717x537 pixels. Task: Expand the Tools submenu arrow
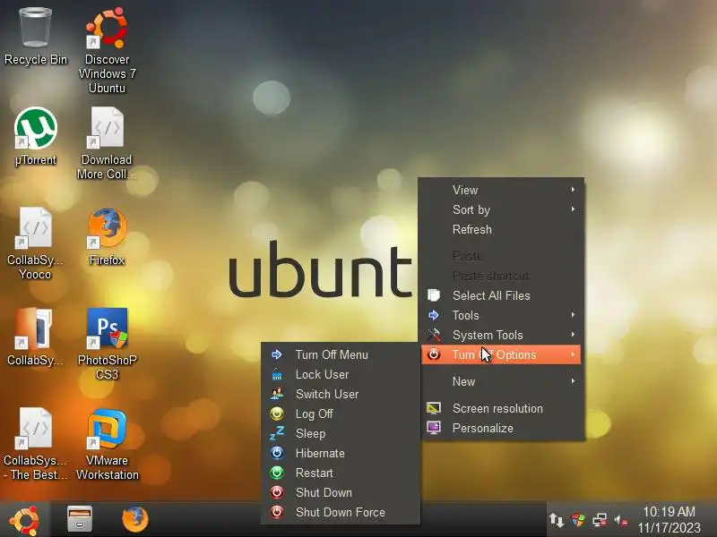573,315
